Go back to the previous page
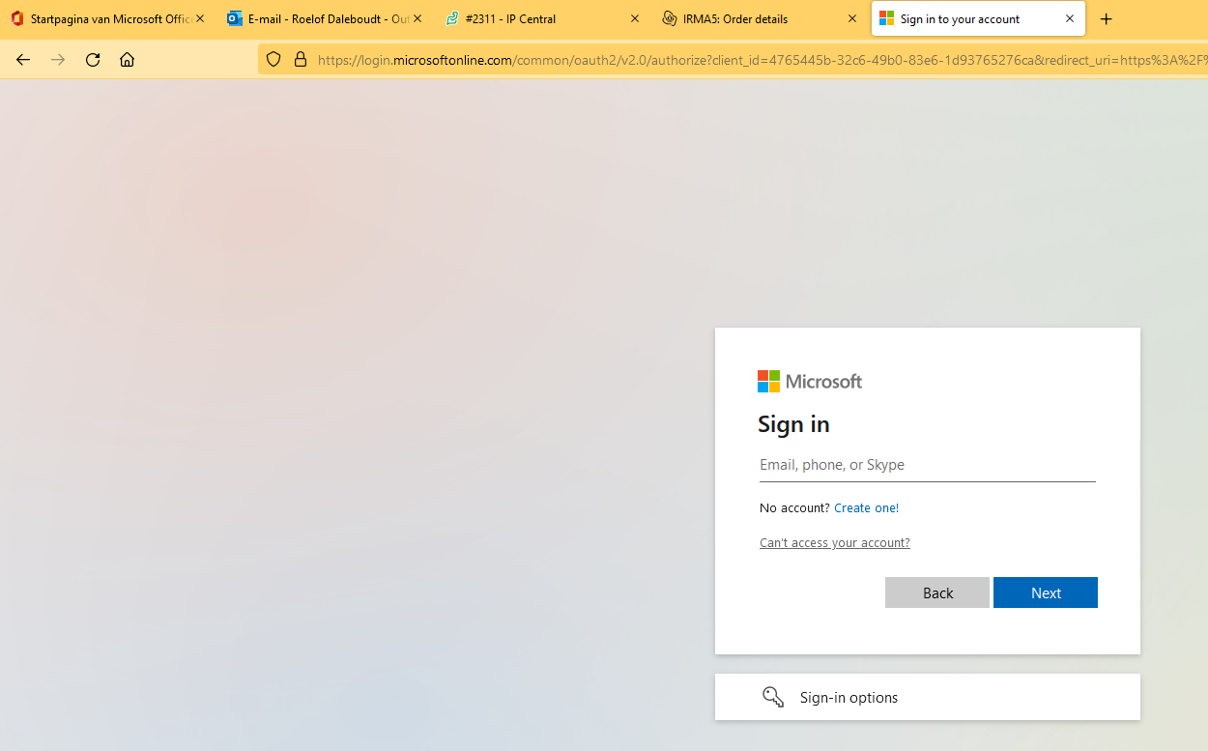The image size is (1208, 751). coord(23,60)
